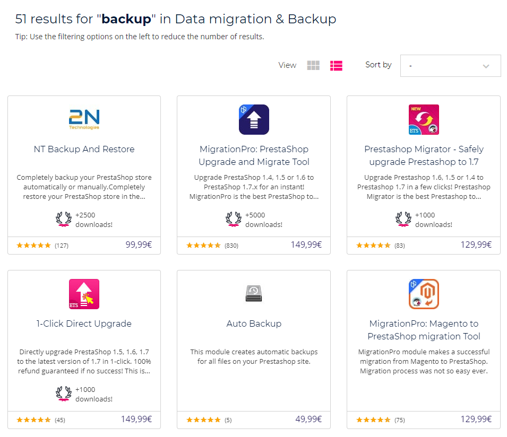The image size is (507, 437).
Task: Switch to grid view layout
Action: (313, 65)
